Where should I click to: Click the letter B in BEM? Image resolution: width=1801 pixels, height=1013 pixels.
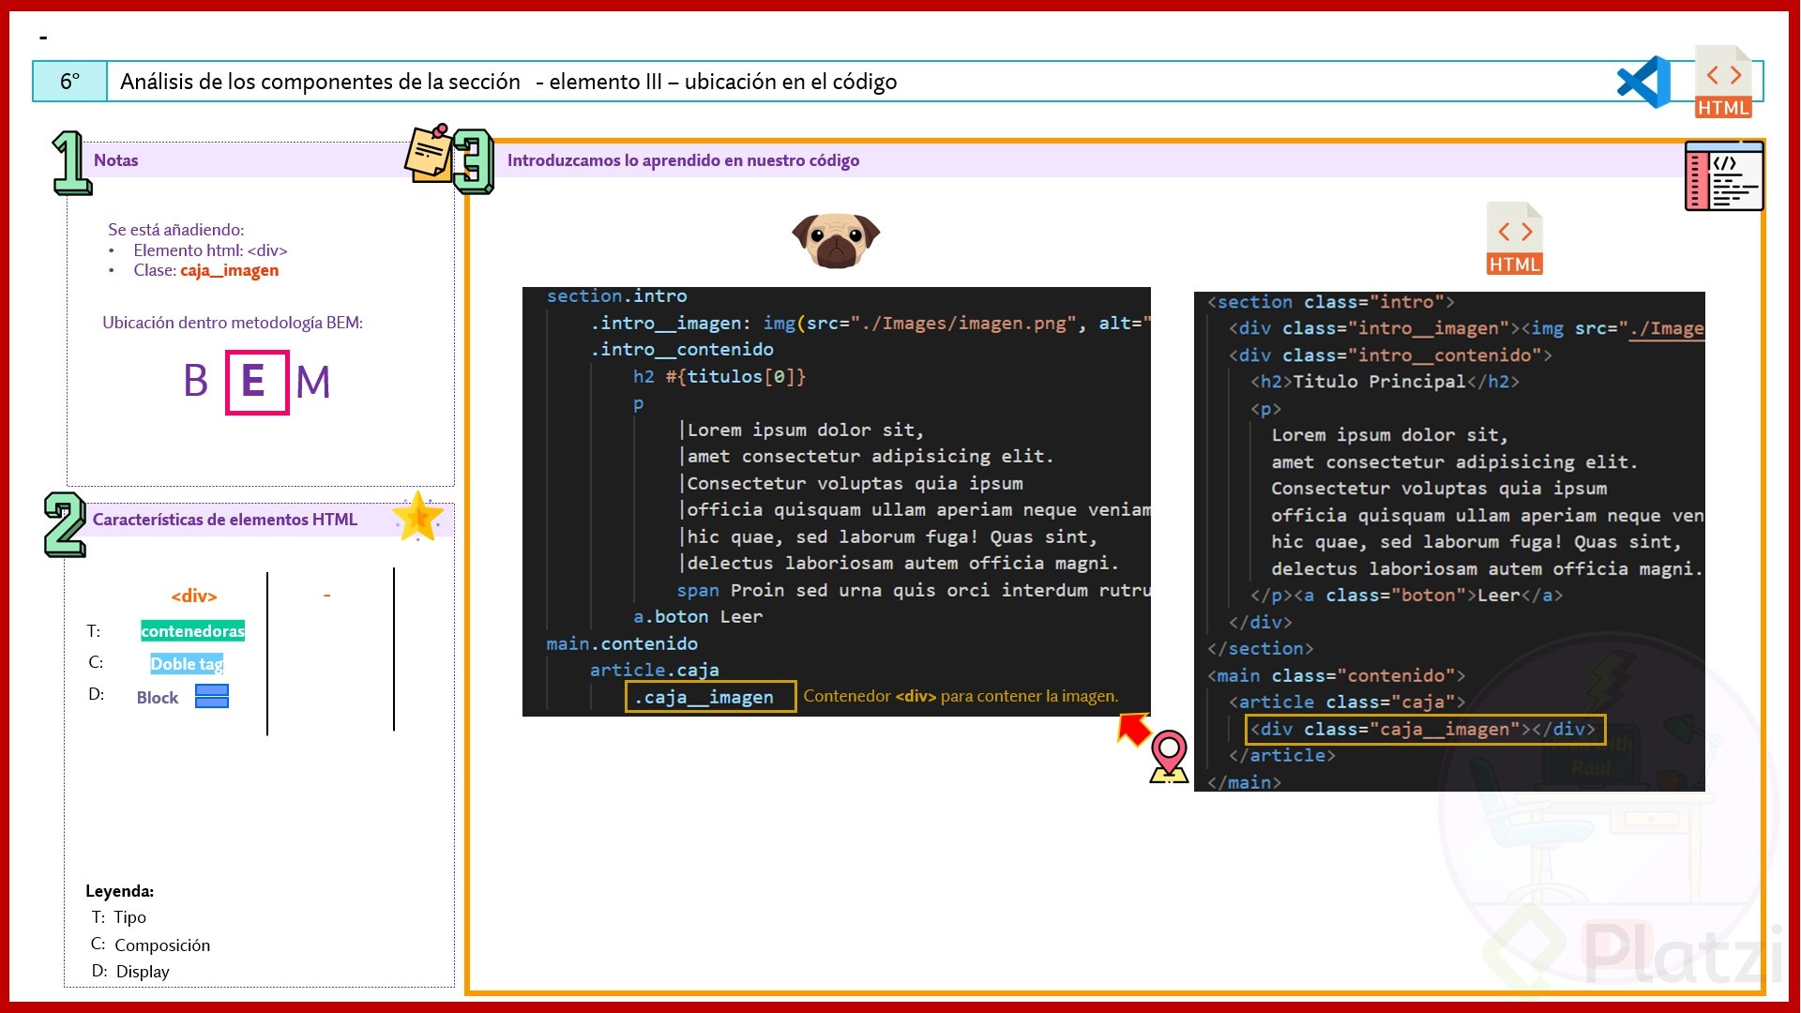195,381
